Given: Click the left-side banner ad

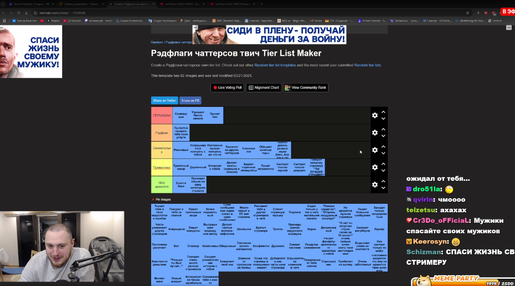Looking at the screenshot, I should point(31,52).
